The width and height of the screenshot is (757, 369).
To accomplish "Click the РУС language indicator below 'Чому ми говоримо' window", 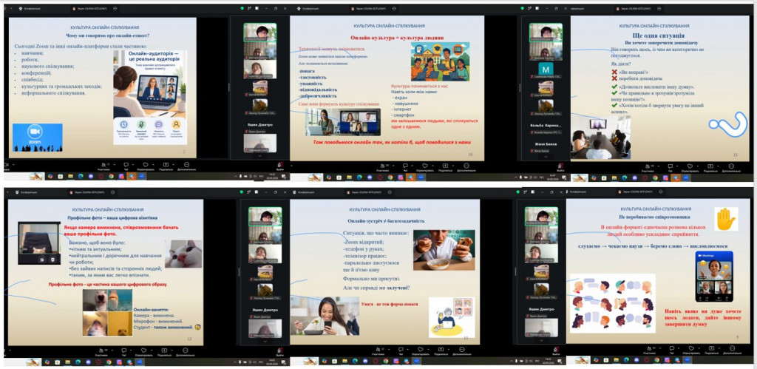I will coord(261,176).
